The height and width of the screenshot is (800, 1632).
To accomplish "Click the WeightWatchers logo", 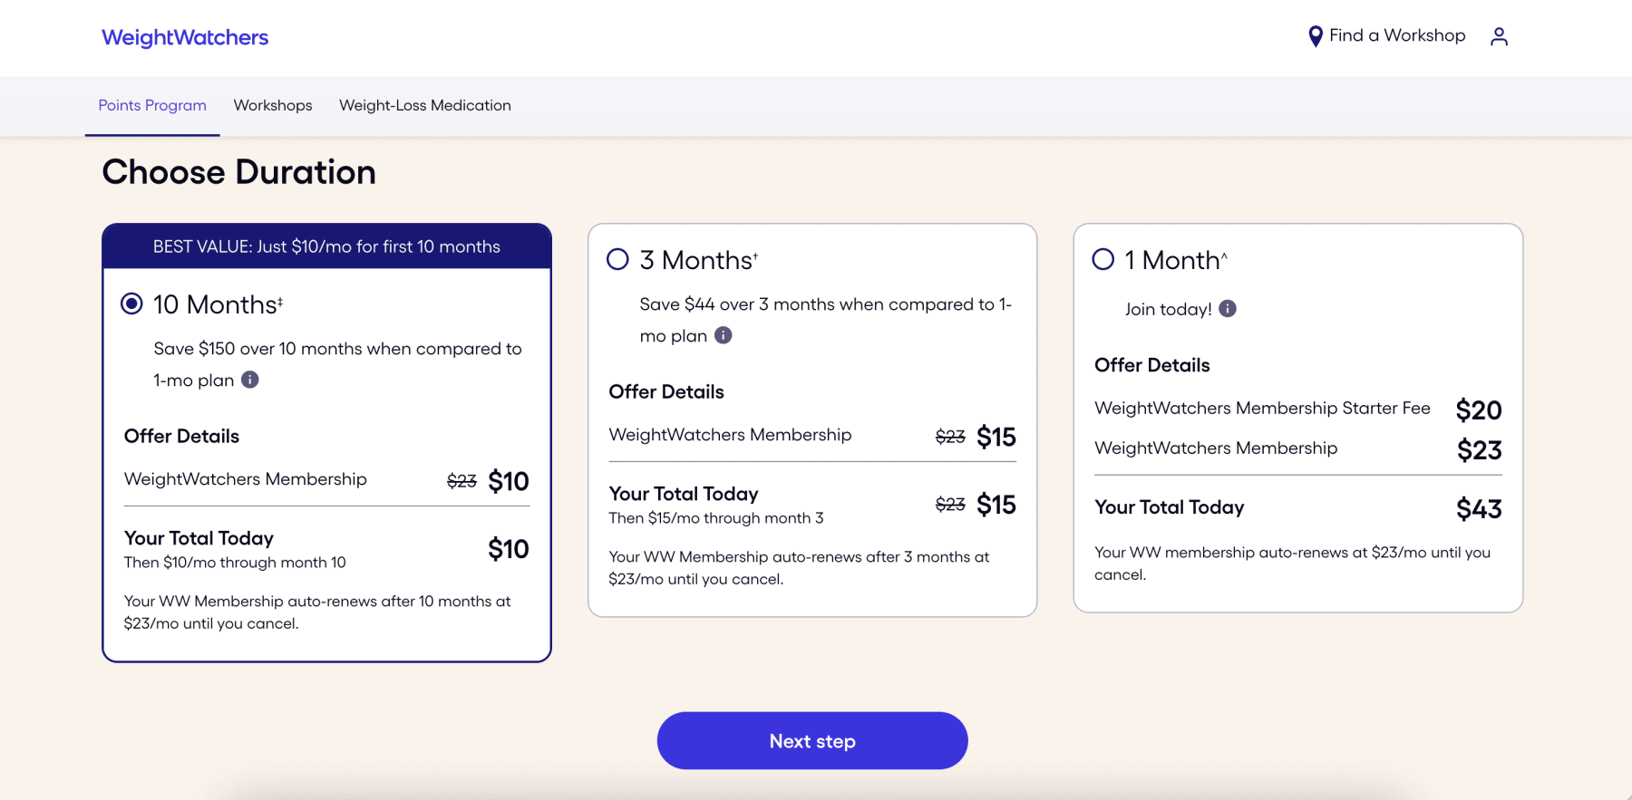I will click(x=185, y=38).
